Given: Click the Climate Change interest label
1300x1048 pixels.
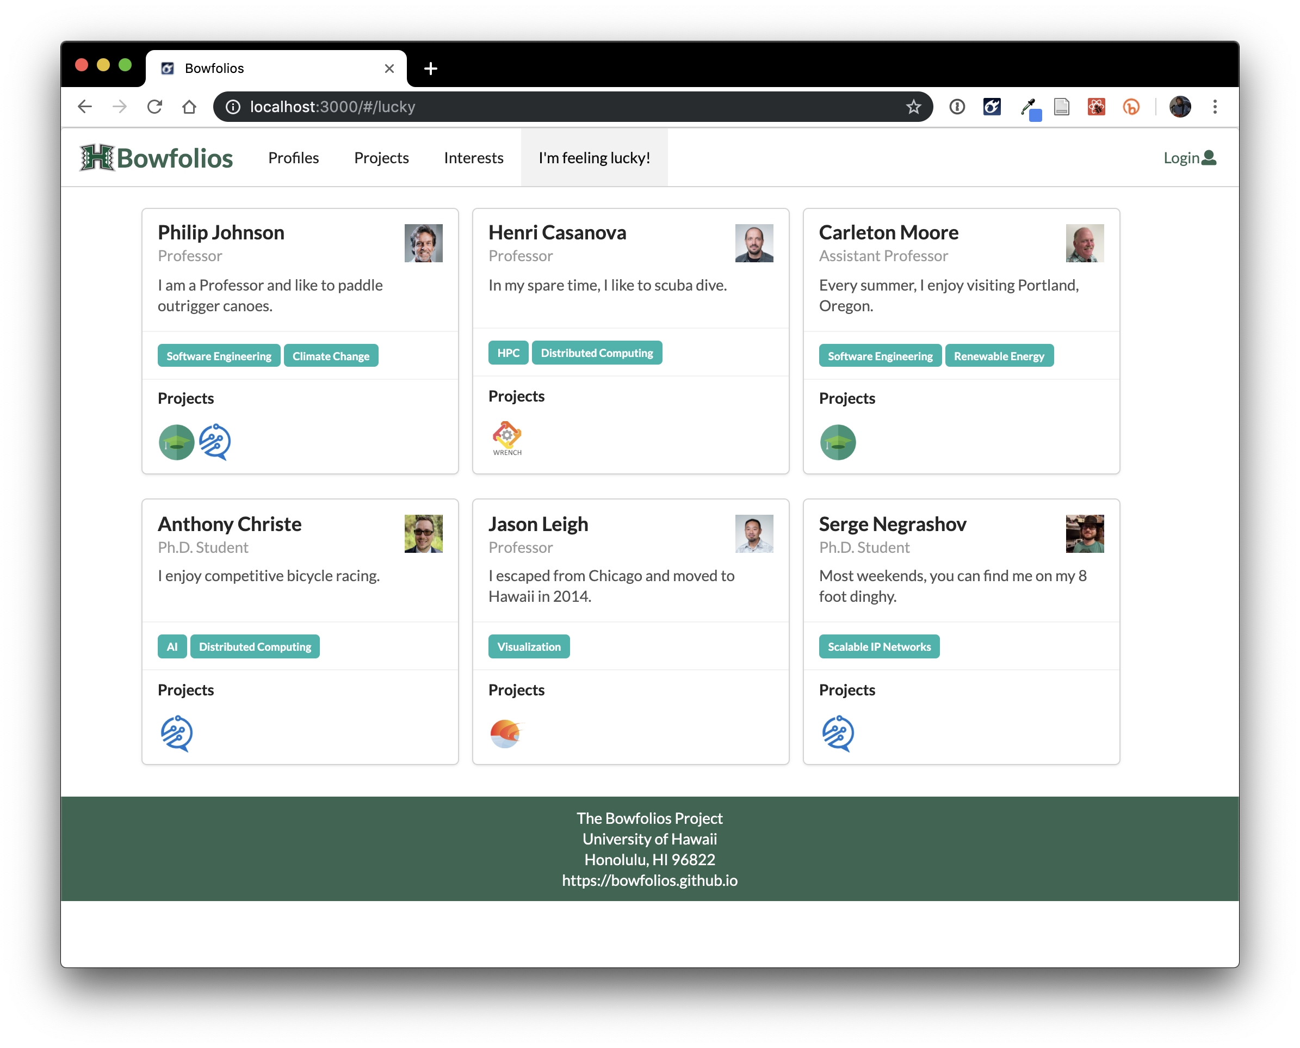Looking at the screenshot, I should (331, 356).
